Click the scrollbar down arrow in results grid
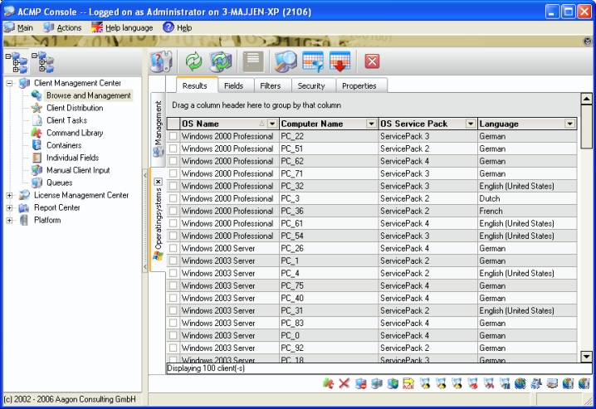596x409 pixels. point(586,356)
